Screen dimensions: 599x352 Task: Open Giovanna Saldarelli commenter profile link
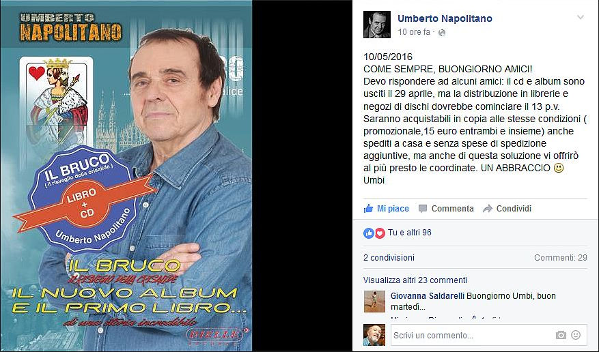click(x=428, y=296)
